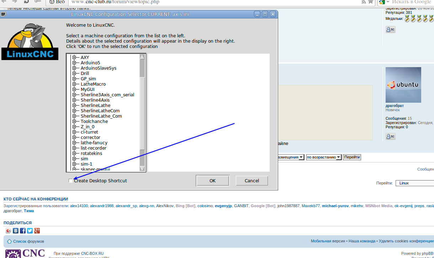Click OK to run selected configuration

212,181
